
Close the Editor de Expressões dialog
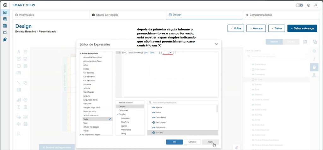pyautogui.click(x=216, y=44)
